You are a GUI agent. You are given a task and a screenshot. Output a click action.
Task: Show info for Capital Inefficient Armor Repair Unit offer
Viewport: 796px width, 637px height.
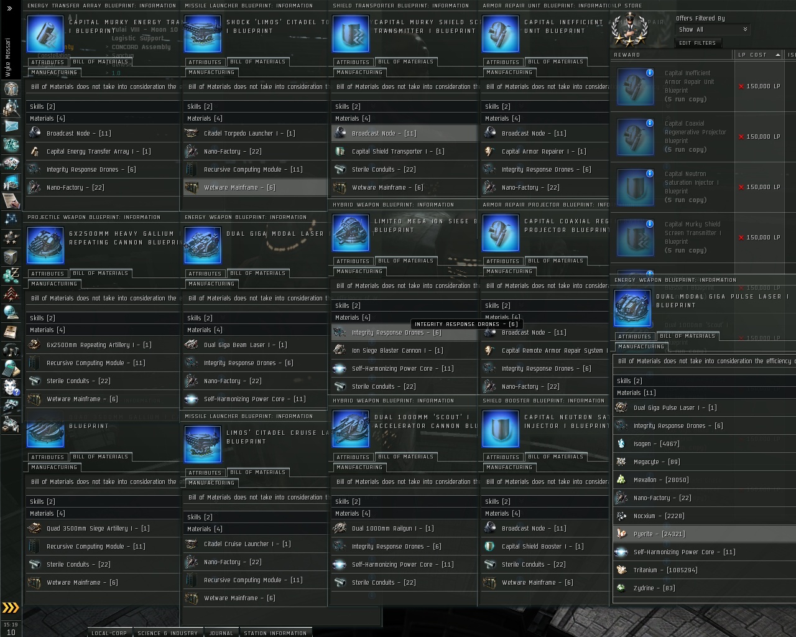tap(649, 73)
